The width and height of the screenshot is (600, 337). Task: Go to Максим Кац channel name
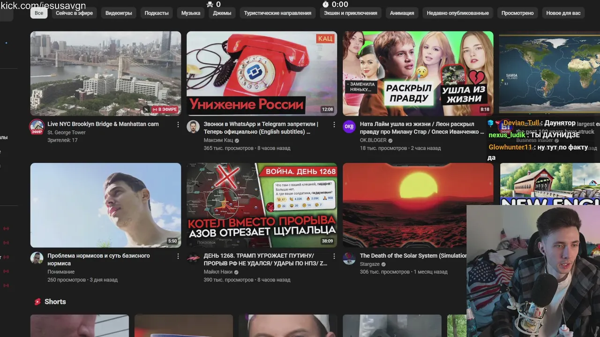click(218, 140)
